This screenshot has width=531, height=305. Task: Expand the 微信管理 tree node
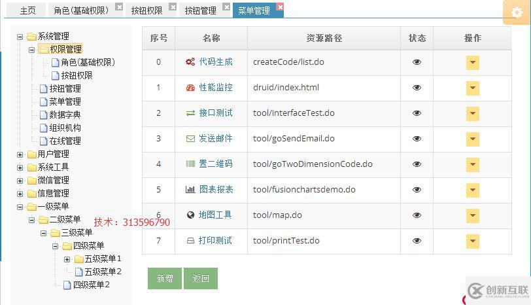tap(20, 181)
